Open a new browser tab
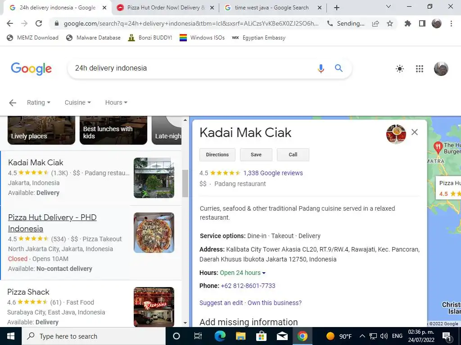461x345 pixels. coord(337,8)
